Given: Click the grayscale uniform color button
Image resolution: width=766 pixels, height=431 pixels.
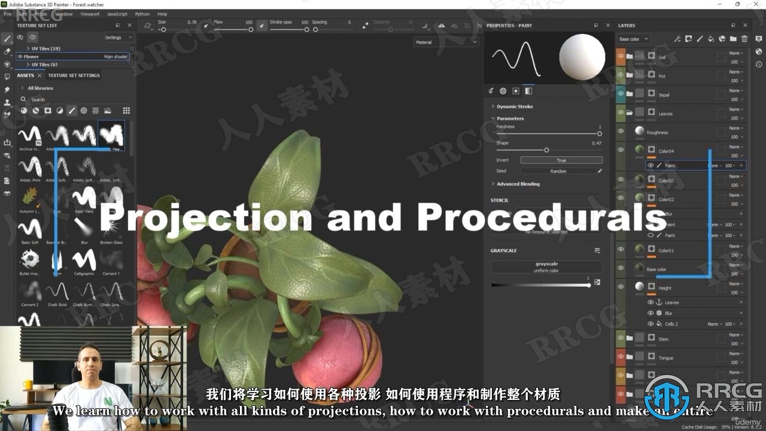Looking at the screenshot, I should (546, 267).
